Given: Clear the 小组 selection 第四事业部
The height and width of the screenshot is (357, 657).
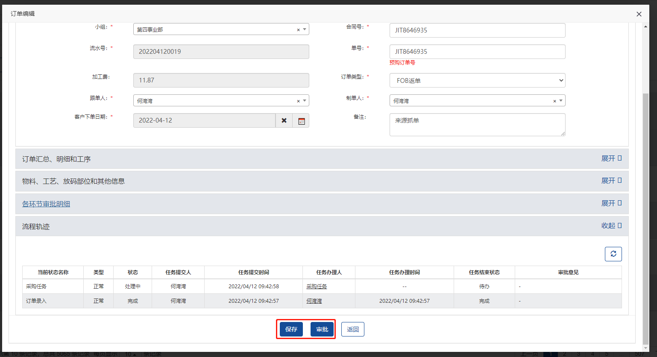Looking at the screenshot, I should [298, 30].
